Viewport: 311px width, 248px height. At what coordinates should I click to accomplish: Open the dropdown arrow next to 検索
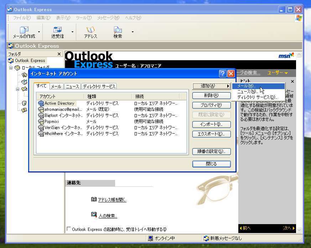tap(133, 32)
